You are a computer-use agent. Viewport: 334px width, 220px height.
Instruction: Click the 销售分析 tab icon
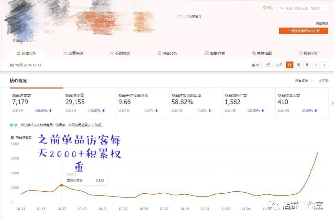[x=19, y=53]
